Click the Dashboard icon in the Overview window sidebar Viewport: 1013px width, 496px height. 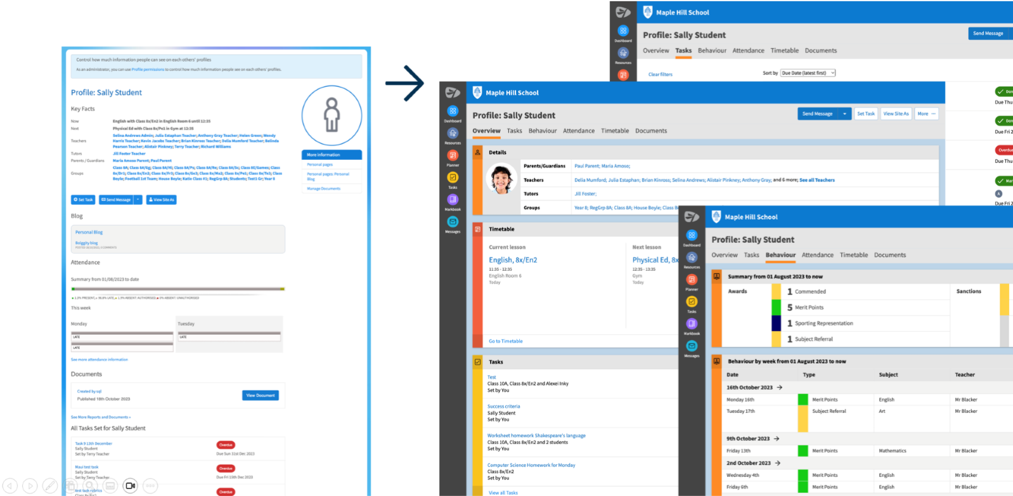453,111
